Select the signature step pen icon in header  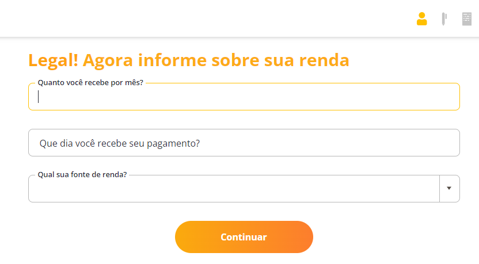444,19
